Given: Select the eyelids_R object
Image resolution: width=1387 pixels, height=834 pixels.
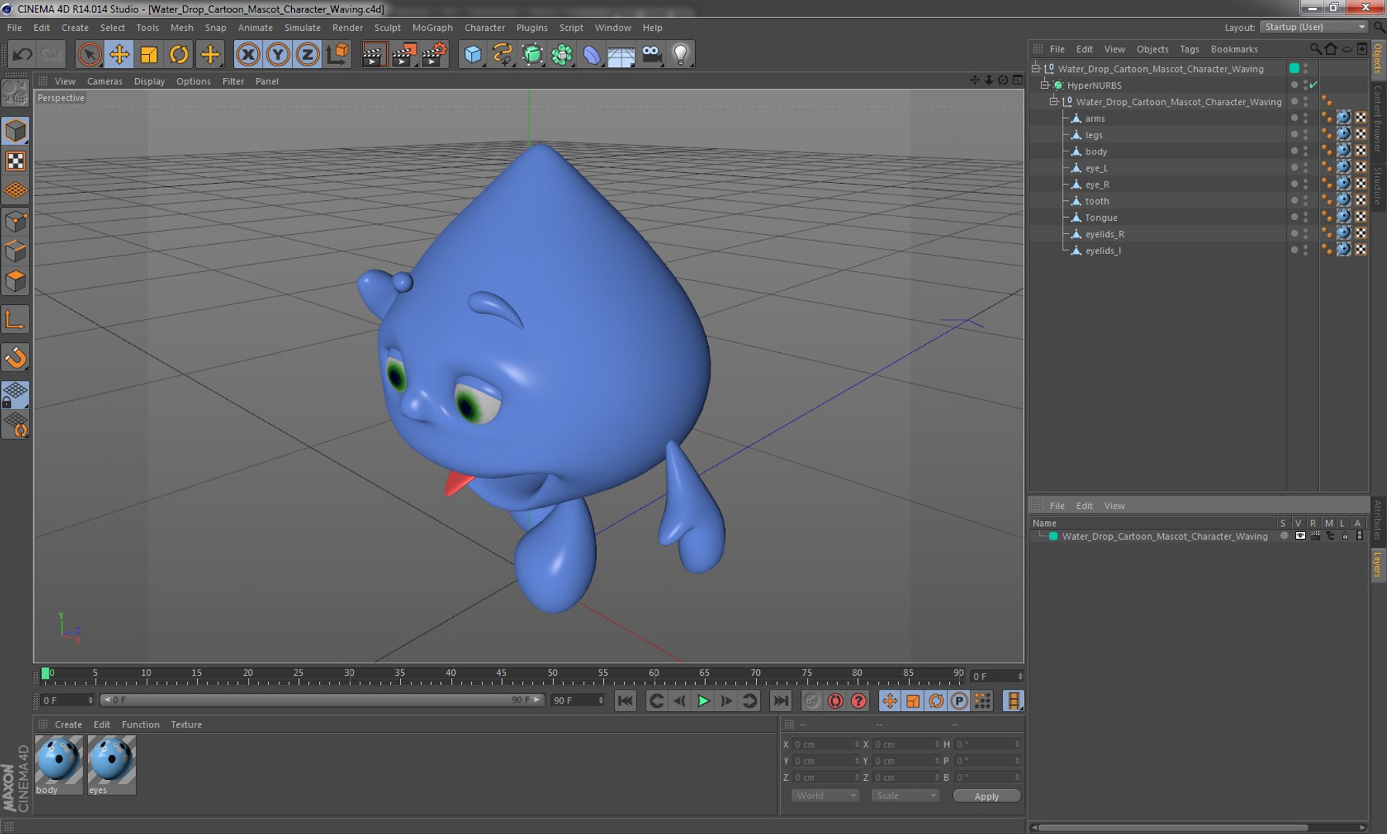Looking at the screenshot, I should (x=1104, y=234).
